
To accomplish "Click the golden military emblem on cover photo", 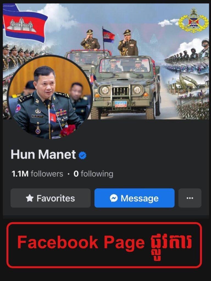I will [x=193, y=20].
